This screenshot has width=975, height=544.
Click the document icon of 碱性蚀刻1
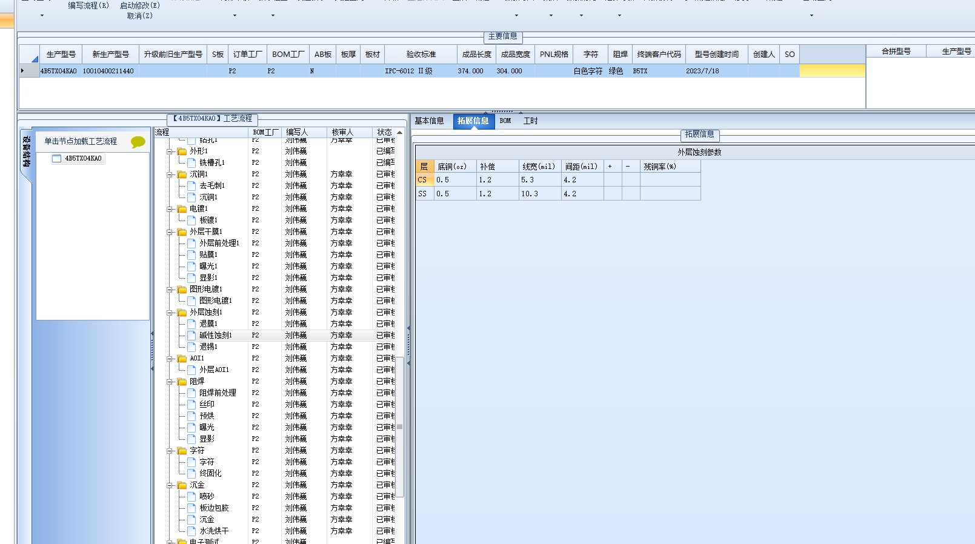pos(192,336)
